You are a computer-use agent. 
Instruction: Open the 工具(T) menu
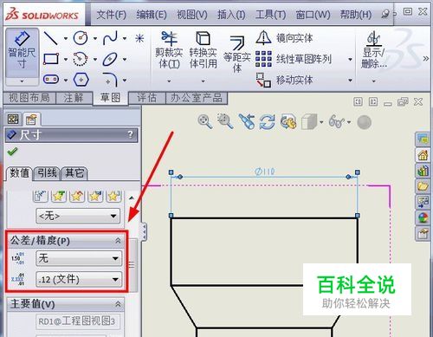(x=270, y=15)
